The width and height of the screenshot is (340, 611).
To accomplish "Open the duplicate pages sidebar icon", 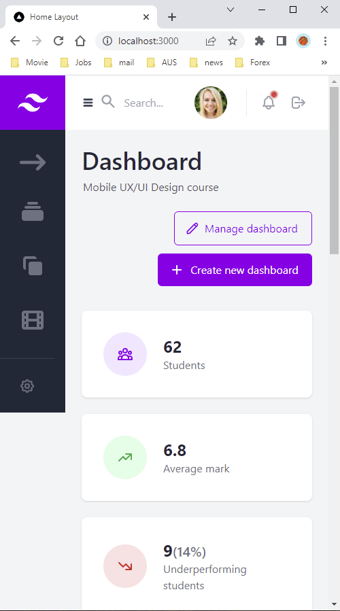I will tap(33, 266).
